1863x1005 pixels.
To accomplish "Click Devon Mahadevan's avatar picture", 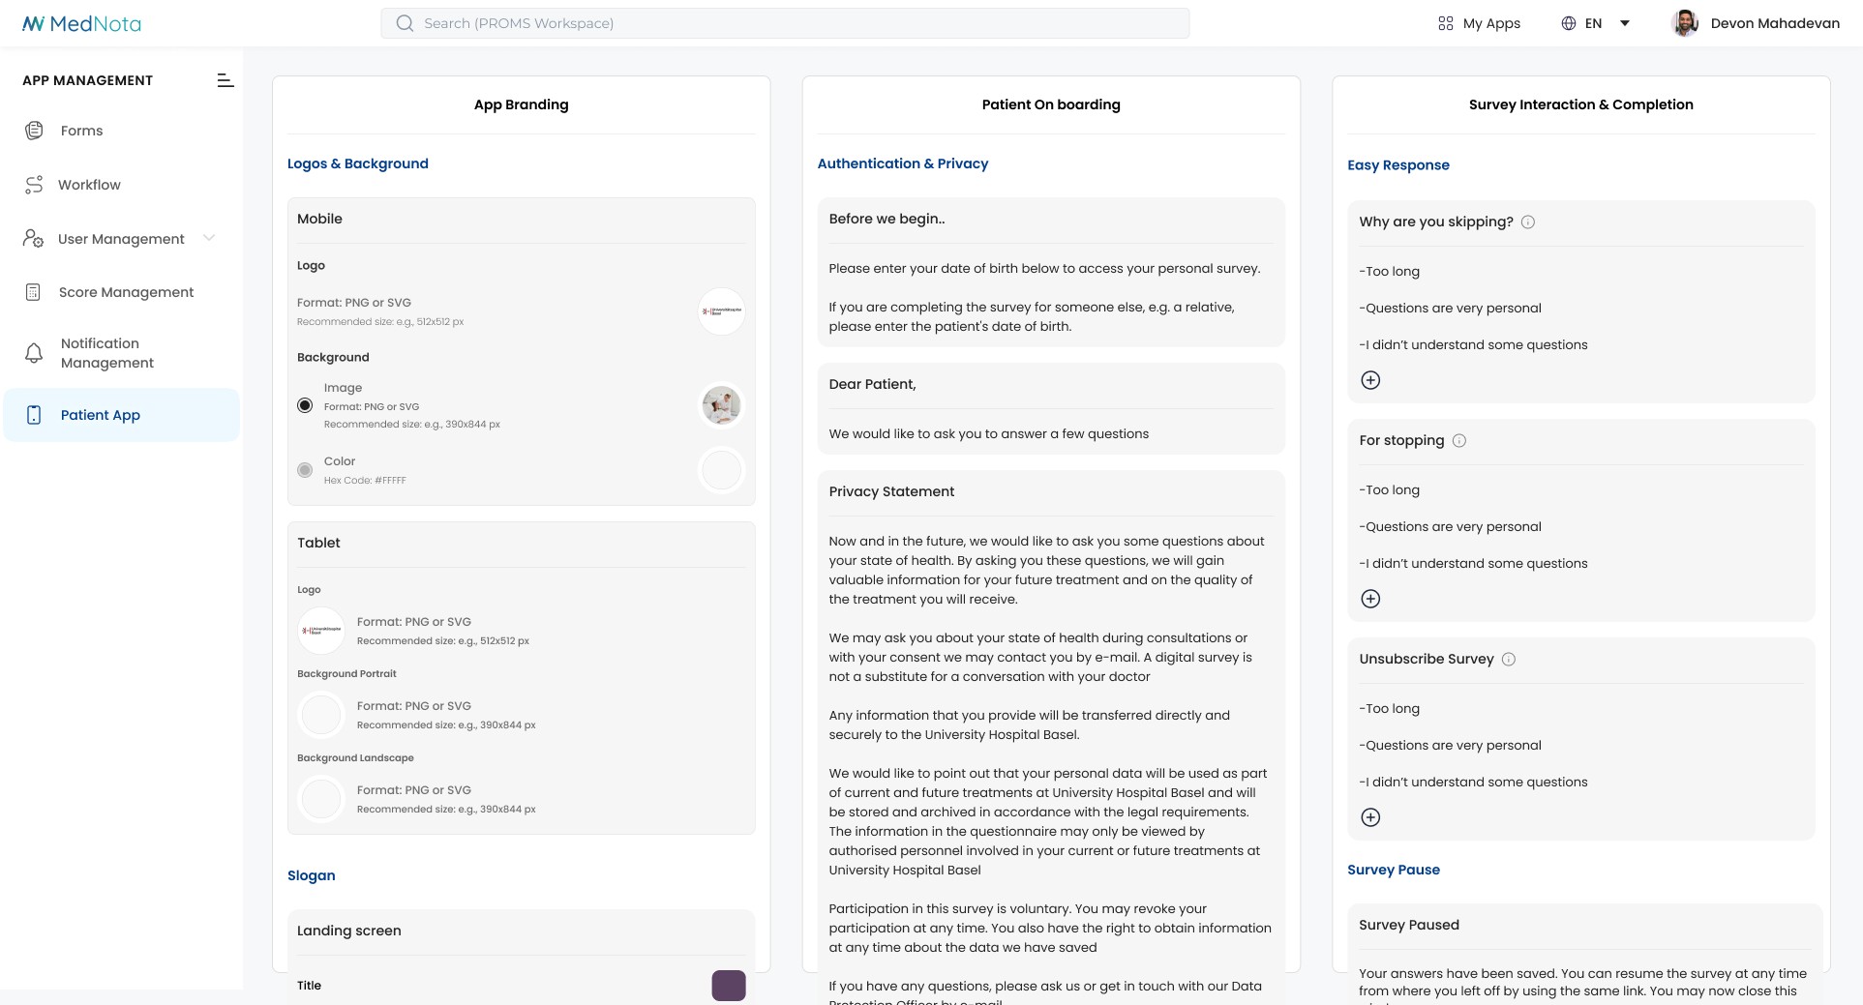I will coord(1685,23).
